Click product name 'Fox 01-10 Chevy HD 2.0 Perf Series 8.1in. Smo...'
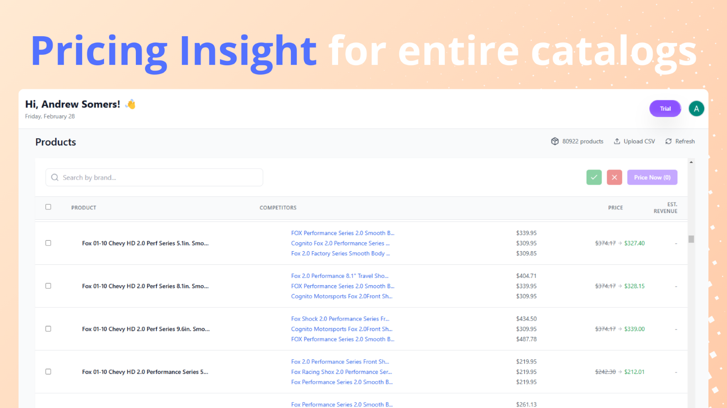The height and width of the screenshot is (408, 727). [x=145, y=286]
